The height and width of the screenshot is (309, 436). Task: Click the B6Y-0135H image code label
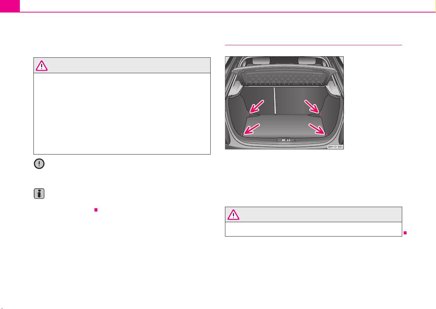[335, 146]
